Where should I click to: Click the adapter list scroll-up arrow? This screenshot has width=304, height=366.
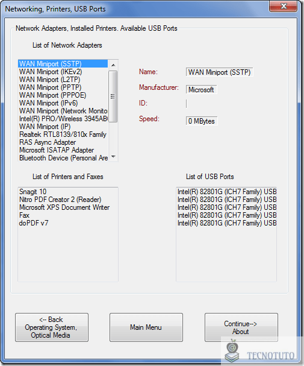pyautogui.click(x=113, y=65)
